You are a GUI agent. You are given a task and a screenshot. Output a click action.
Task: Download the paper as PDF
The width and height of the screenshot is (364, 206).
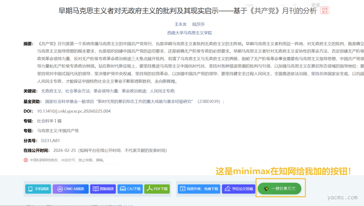click(150, 189)
